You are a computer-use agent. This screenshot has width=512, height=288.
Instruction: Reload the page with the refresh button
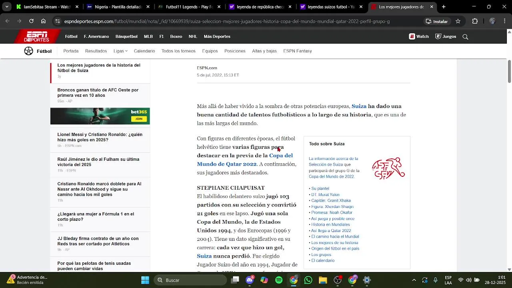pyautogui.click(x=31, y=21)
